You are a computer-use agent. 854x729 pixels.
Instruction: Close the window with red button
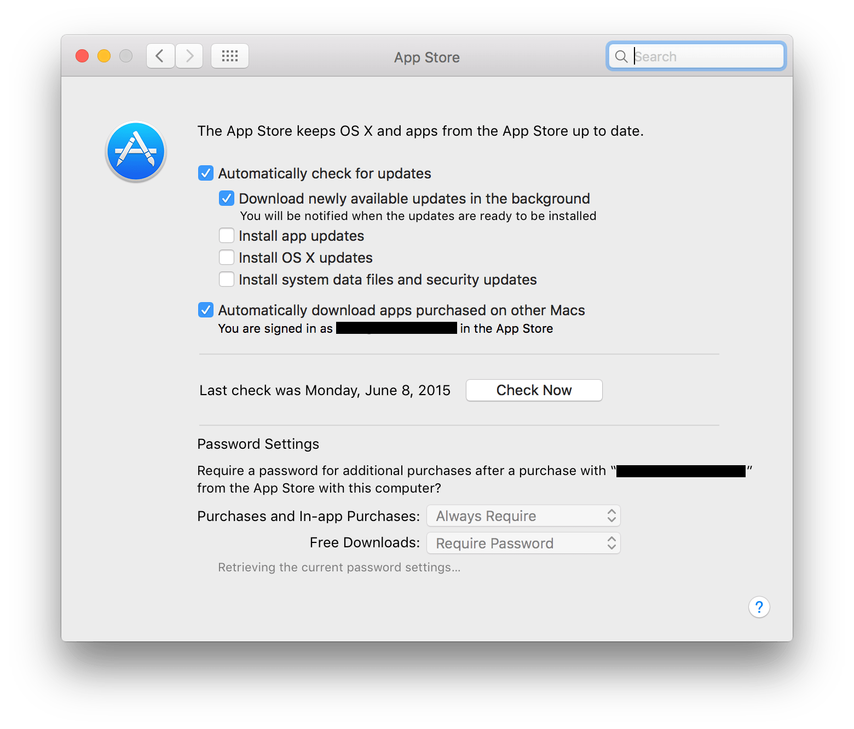[x=82, y=56]
